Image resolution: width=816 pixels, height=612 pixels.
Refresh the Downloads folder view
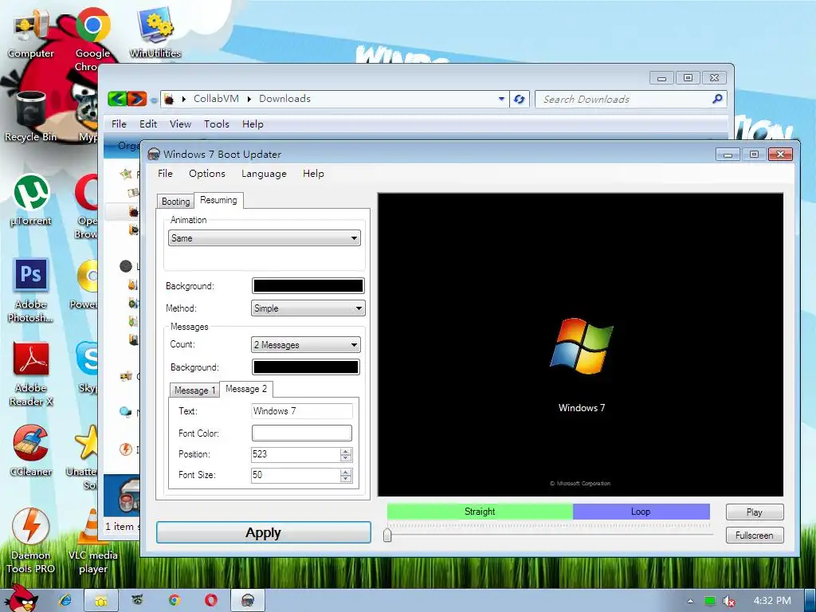(519, 99)
